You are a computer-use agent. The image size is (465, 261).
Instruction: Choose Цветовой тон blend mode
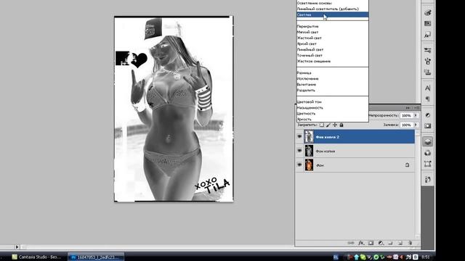pyautogui.click(x=333, y=101)
